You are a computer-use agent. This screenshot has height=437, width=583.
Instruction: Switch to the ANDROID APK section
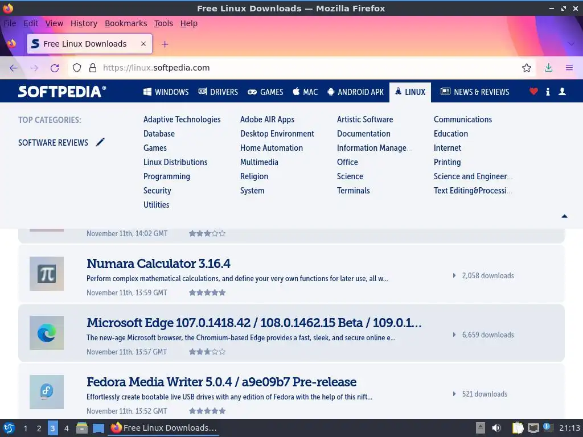355,92
